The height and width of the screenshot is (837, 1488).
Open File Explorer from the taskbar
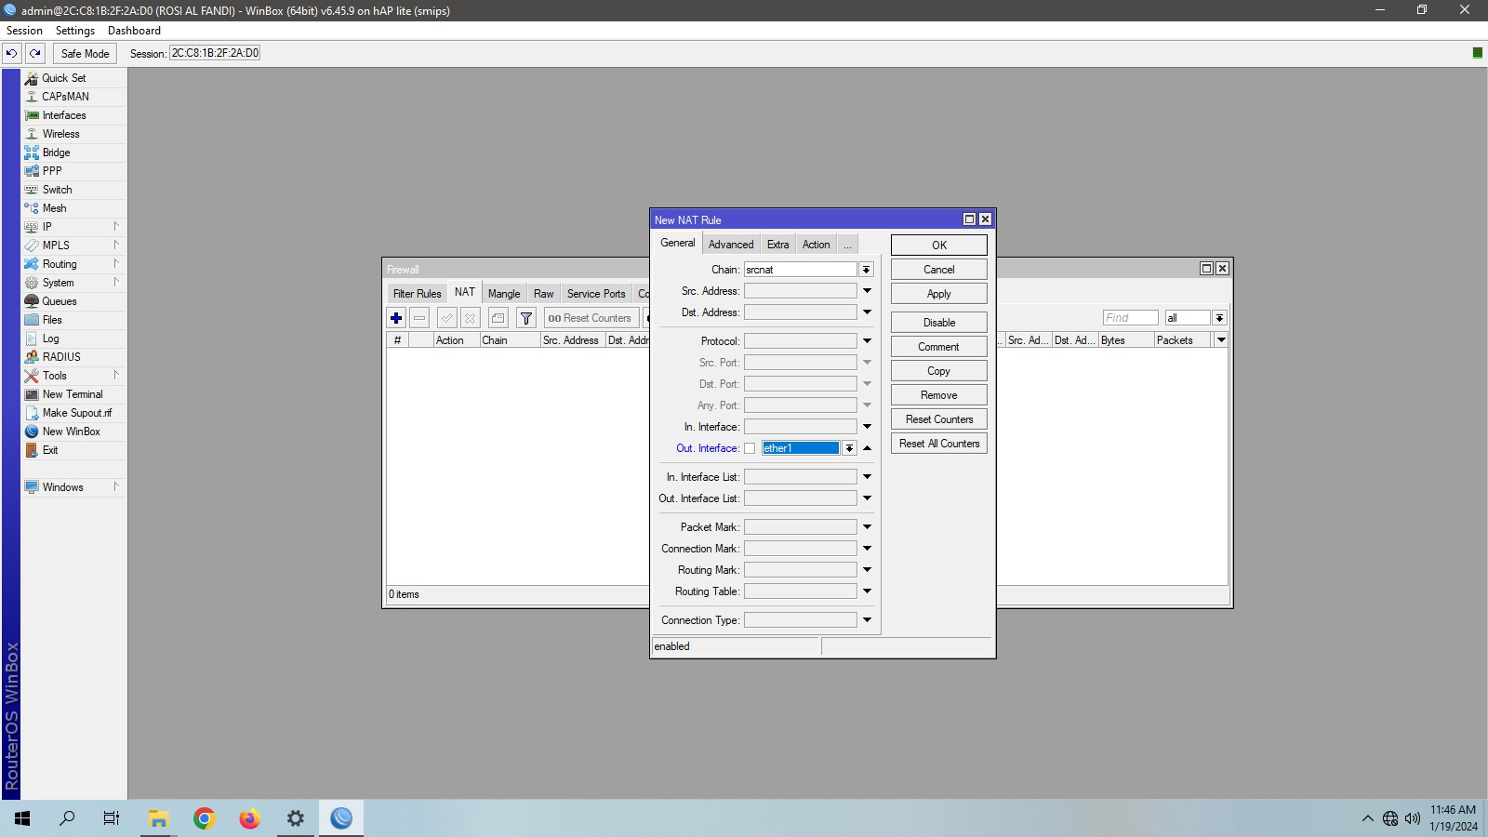159,818
